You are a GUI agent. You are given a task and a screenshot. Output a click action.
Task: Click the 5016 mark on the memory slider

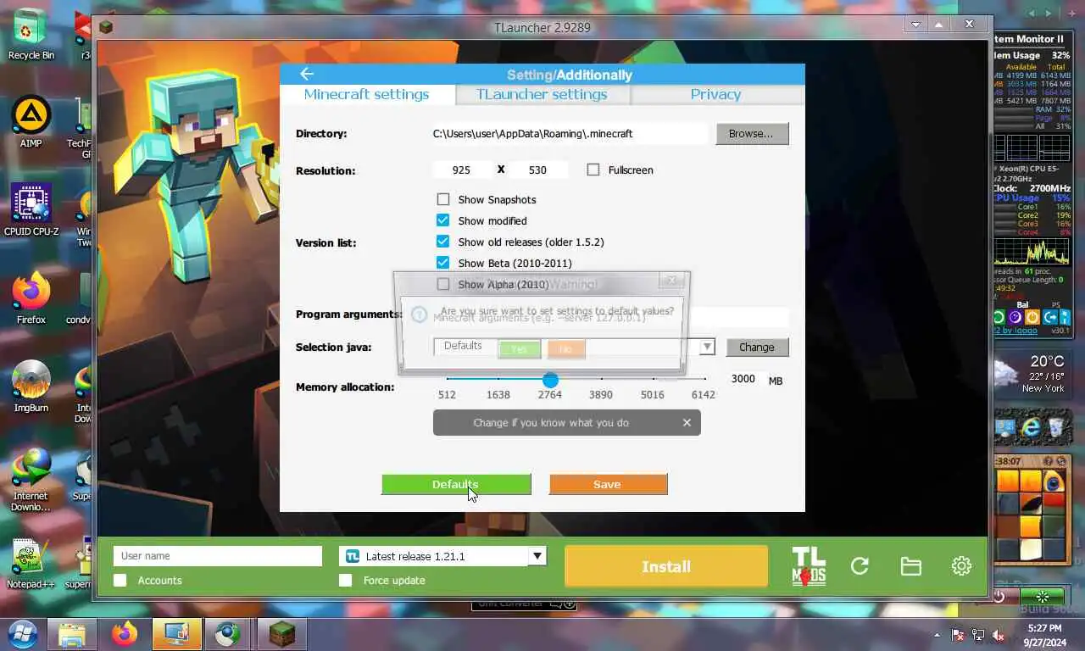point(653,394)
